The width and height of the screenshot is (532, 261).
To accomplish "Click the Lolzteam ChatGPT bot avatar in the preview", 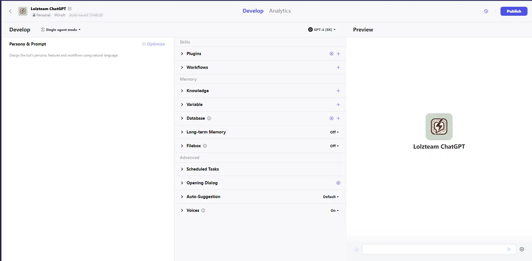I will pos(439,127).
